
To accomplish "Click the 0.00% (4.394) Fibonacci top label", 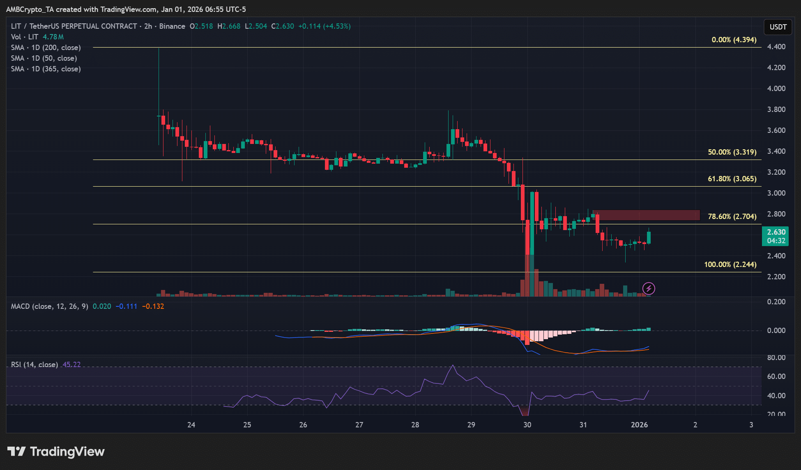I will pyautogui.click(x=734, y=40).
